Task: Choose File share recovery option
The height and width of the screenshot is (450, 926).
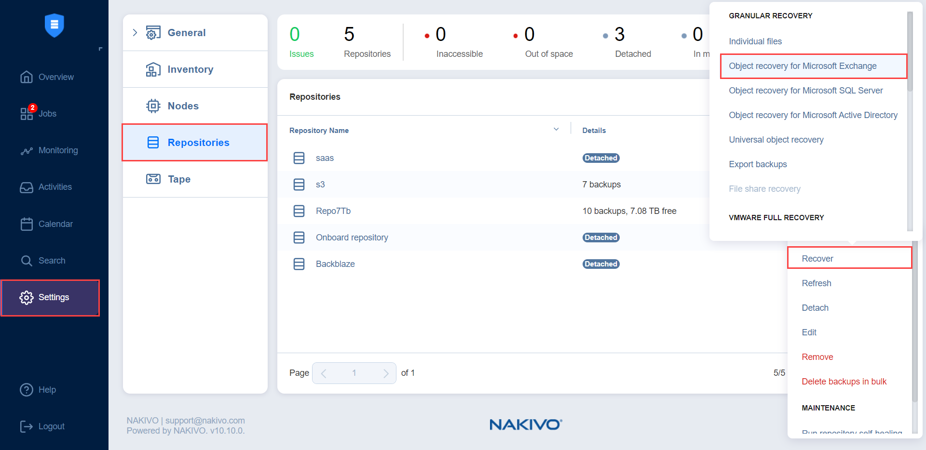Action: [764, 189]
